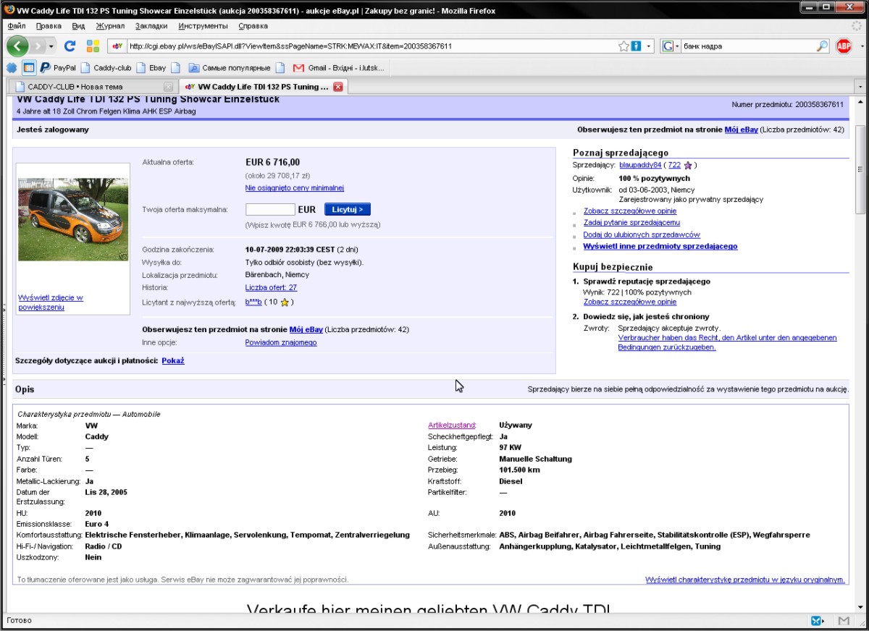Click the Gmail notifier status bar icon
The width and height of the screenshot is (869, 631).
coord(844,621)
